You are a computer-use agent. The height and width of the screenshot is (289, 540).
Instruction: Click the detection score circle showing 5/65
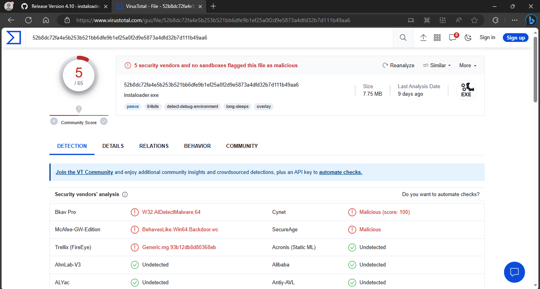79,75
